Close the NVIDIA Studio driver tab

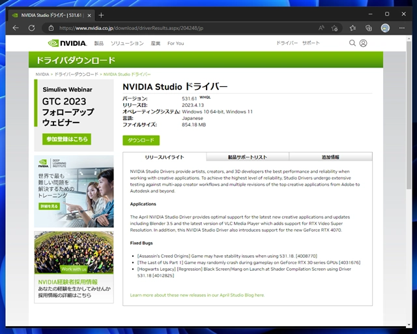click(89, 16)
